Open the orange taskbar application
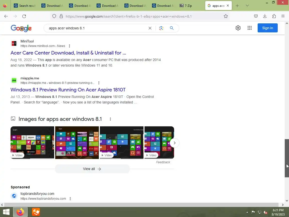 (36, 212)
